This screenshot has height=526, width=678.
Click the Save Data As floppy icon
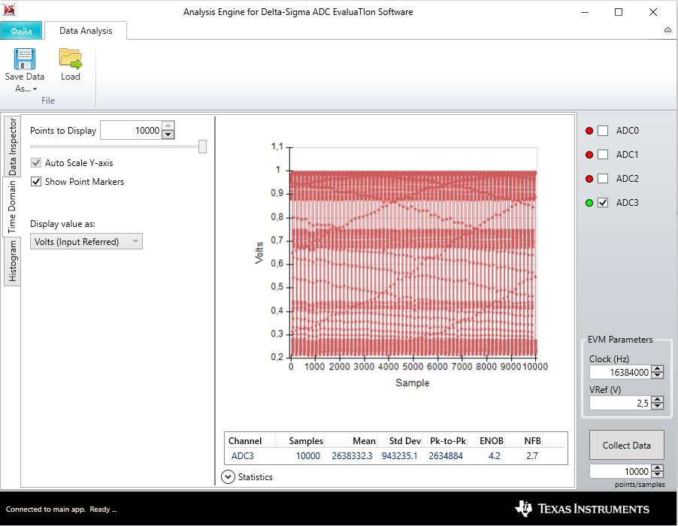25,59
